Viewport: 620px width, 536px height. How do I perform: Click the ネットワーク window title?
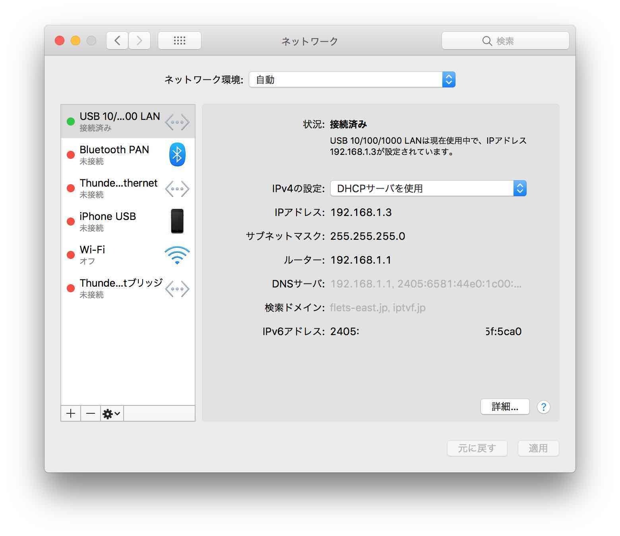pyautogui.click(x=310, y=41)
